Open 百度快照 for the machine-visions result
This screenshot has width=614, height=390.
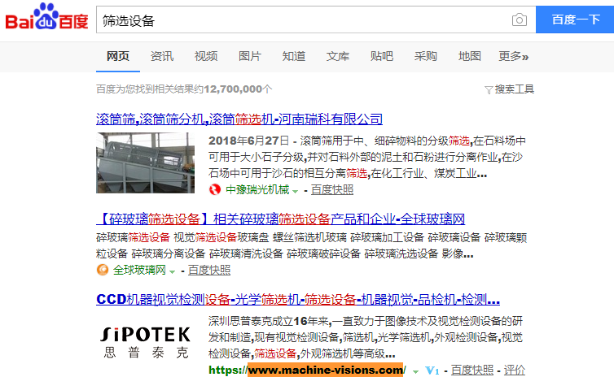pos(472,370)
